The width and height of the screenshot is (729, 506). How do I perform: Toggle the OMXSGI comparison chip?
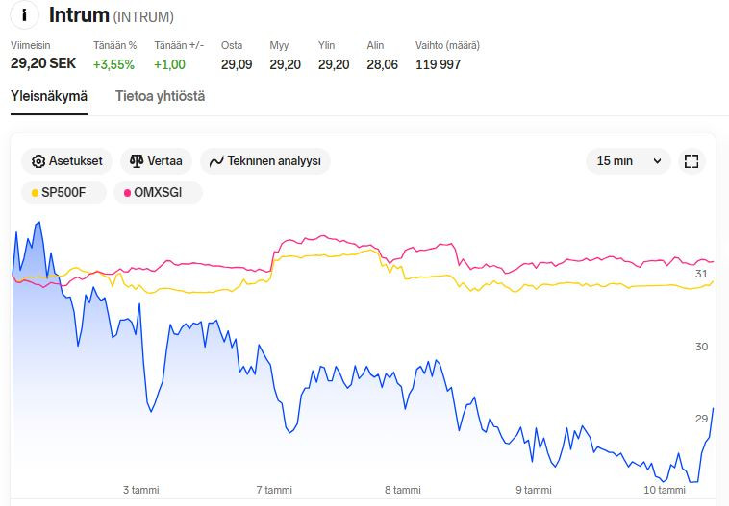click(x=158, y=192)
